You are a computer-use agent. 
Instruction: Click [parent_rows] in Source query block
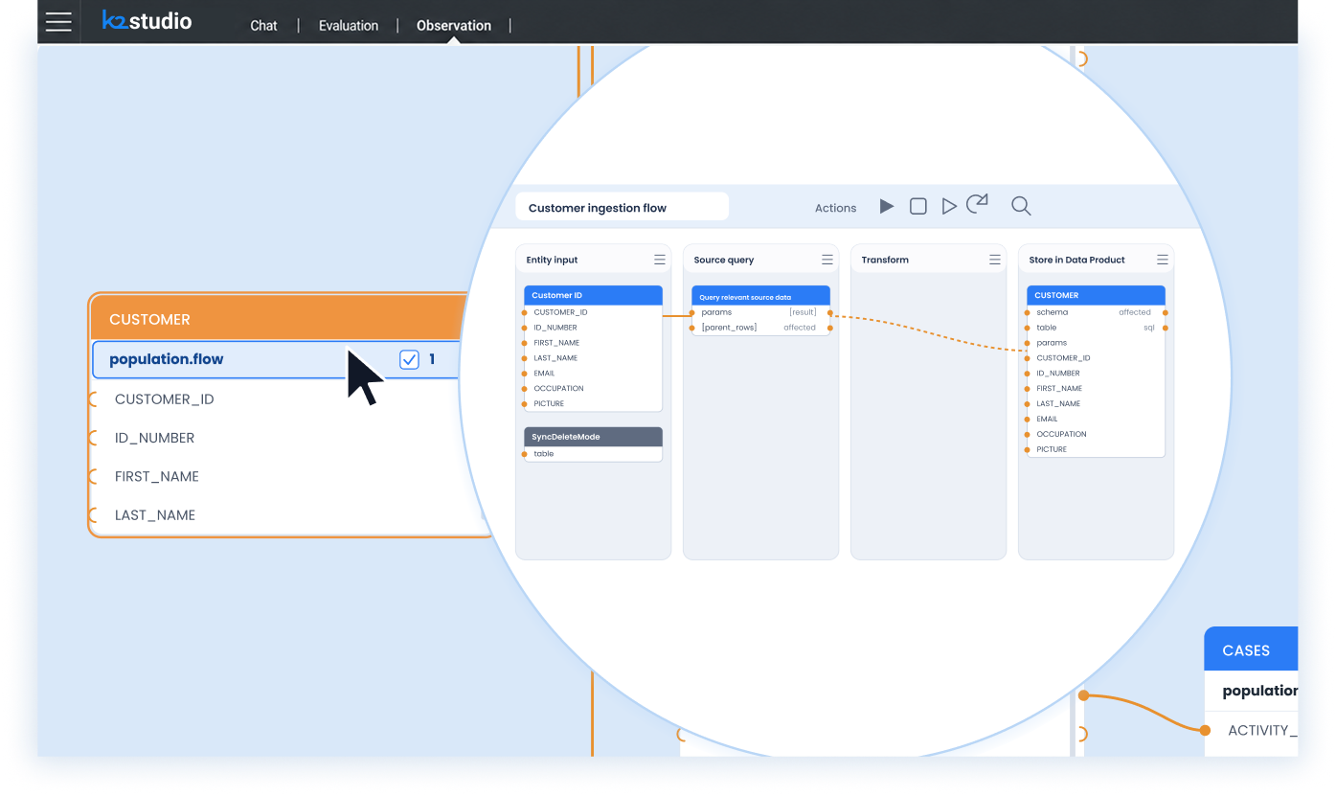pyautogui.click(x=729, y=328)
